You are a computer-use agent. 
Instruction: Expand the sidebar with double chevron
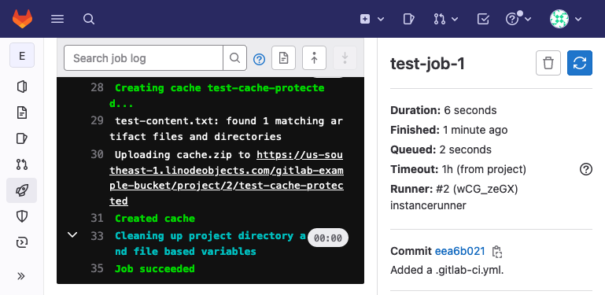click(x=21, y=276)
